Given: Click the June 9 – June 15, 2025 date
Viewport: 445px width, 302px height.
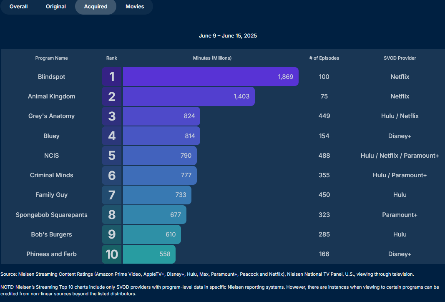Looking at the screenshot, I should 228,36.
